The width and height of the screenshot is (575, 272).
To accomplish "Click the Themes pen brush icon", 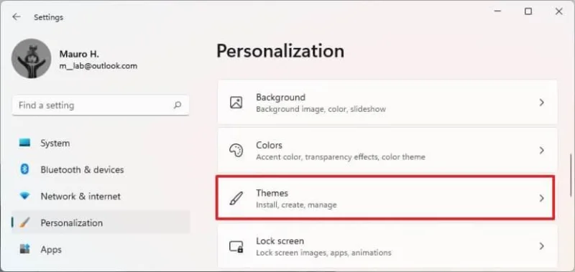I will 236,198.
